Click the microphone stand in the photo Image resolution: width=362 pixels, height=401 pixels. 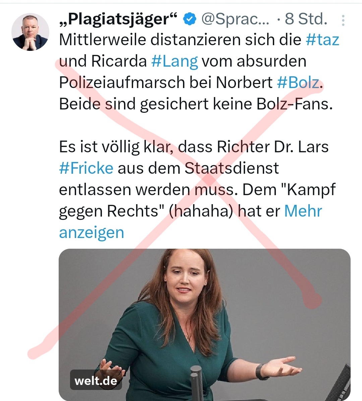pyautogui.click(x=197, y=383)
